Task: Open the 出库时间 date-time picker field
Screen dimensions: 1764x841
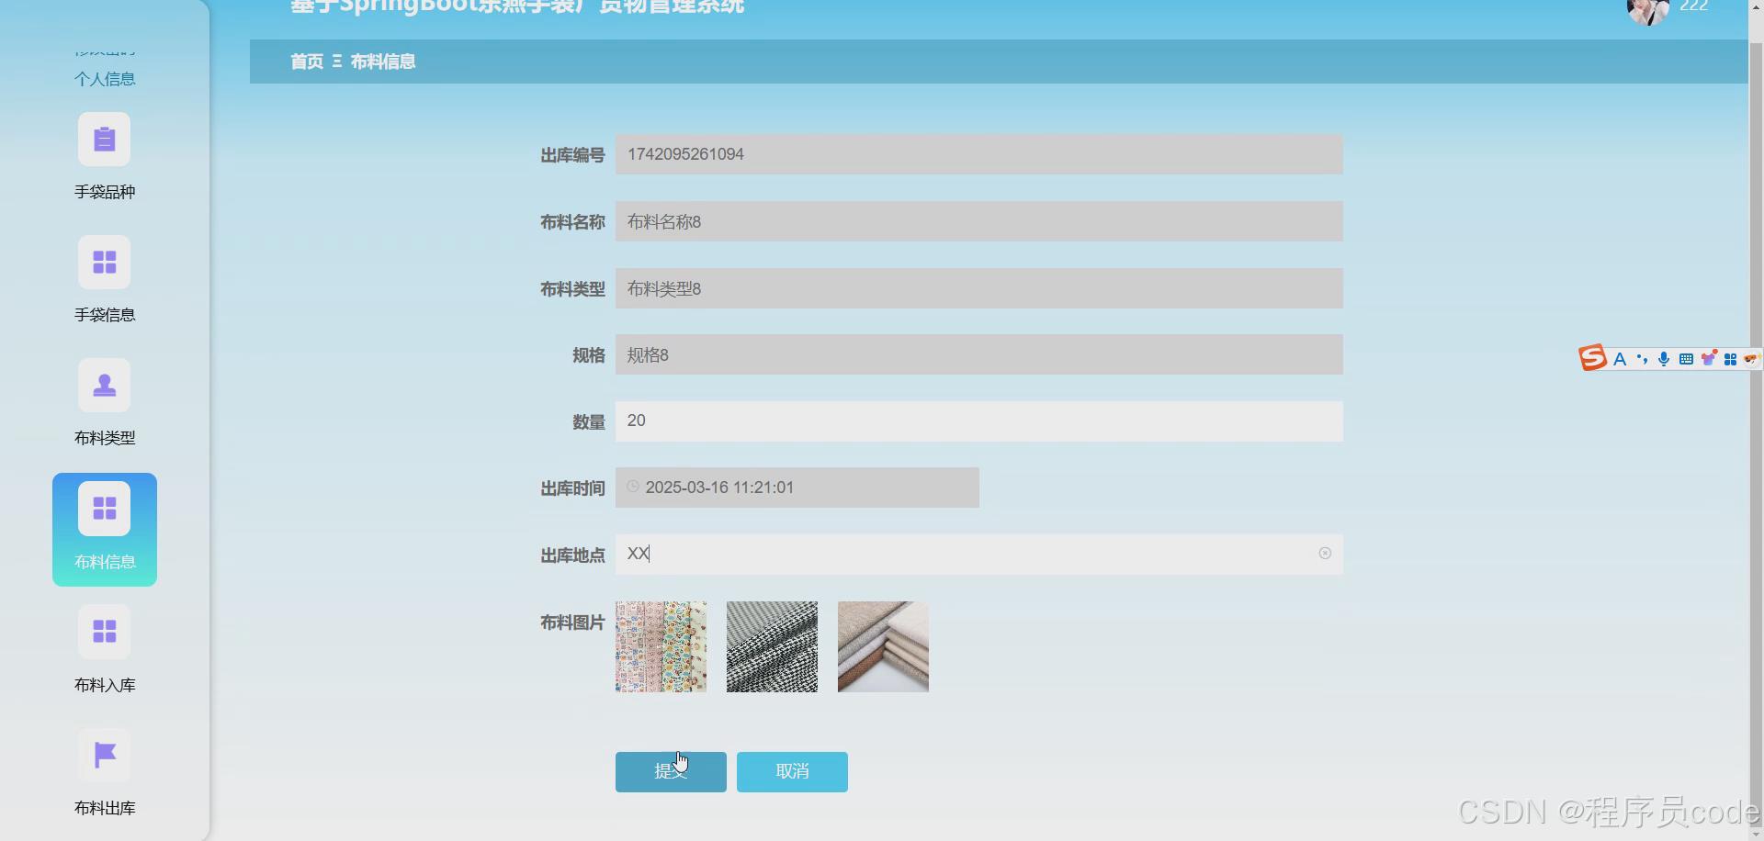Action: click(796, 488)
